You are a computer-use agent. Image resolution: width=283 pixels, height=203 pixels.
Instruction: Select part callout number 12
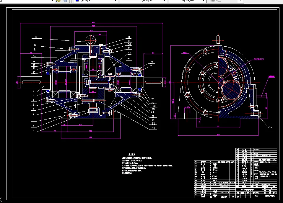coord(34,65)
